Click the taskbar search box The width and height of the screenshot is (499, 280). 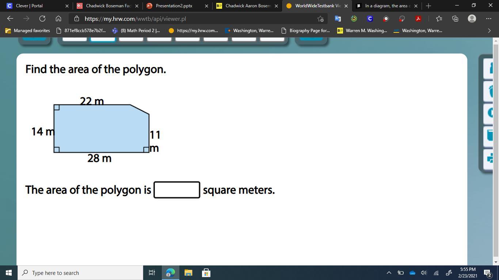(x=80, y=273)
